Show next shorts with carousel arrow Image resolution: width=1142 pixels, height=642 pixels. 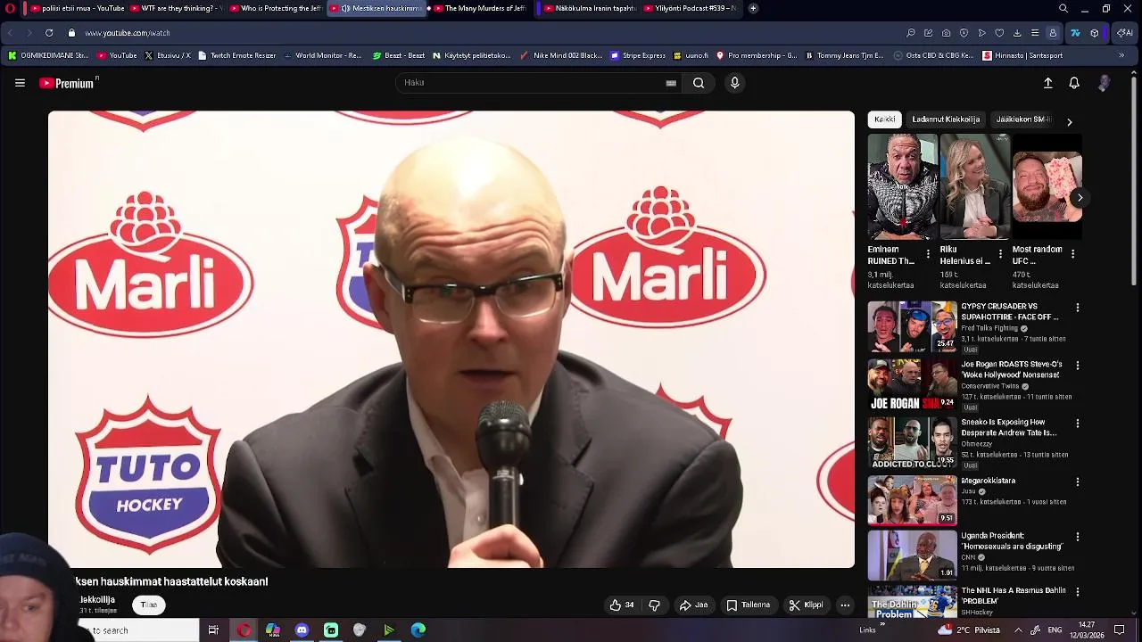click(x=1080, y=198)
